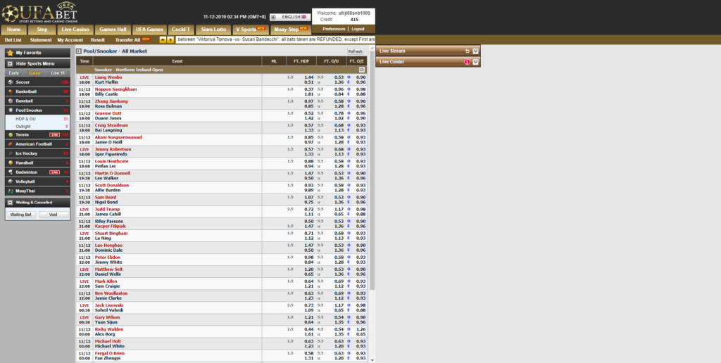Open the Games Hall menu tab
Screen dimensions: 721x363
point(113,30)
